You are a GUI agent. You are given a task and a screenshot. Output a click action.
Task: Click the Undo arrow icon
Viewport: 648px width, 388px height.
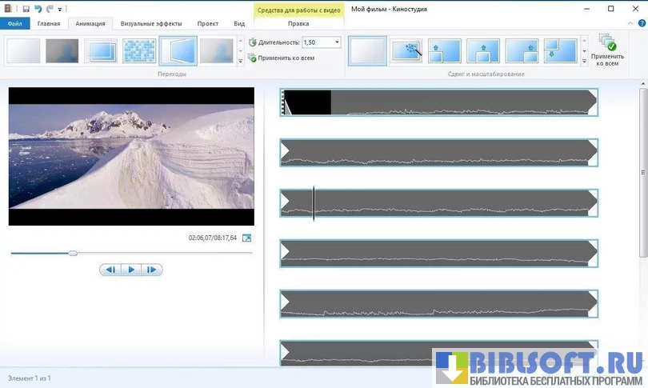tap(38, 8)
